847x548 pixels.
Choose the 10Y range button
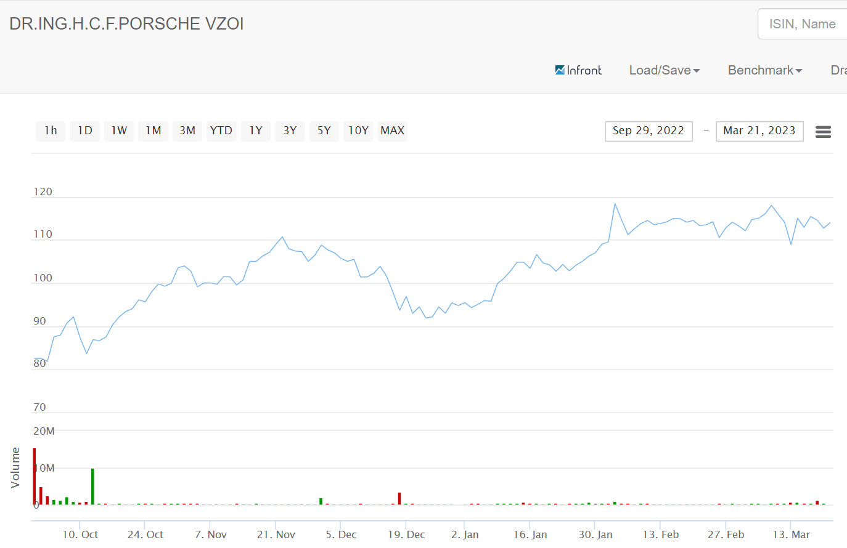click(x=358, y=131)
